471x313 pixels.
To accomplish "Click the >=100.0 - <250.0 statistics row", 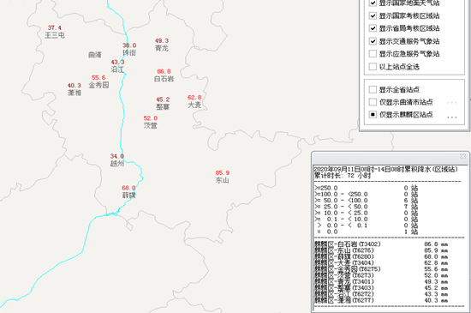I will point(367,195).
